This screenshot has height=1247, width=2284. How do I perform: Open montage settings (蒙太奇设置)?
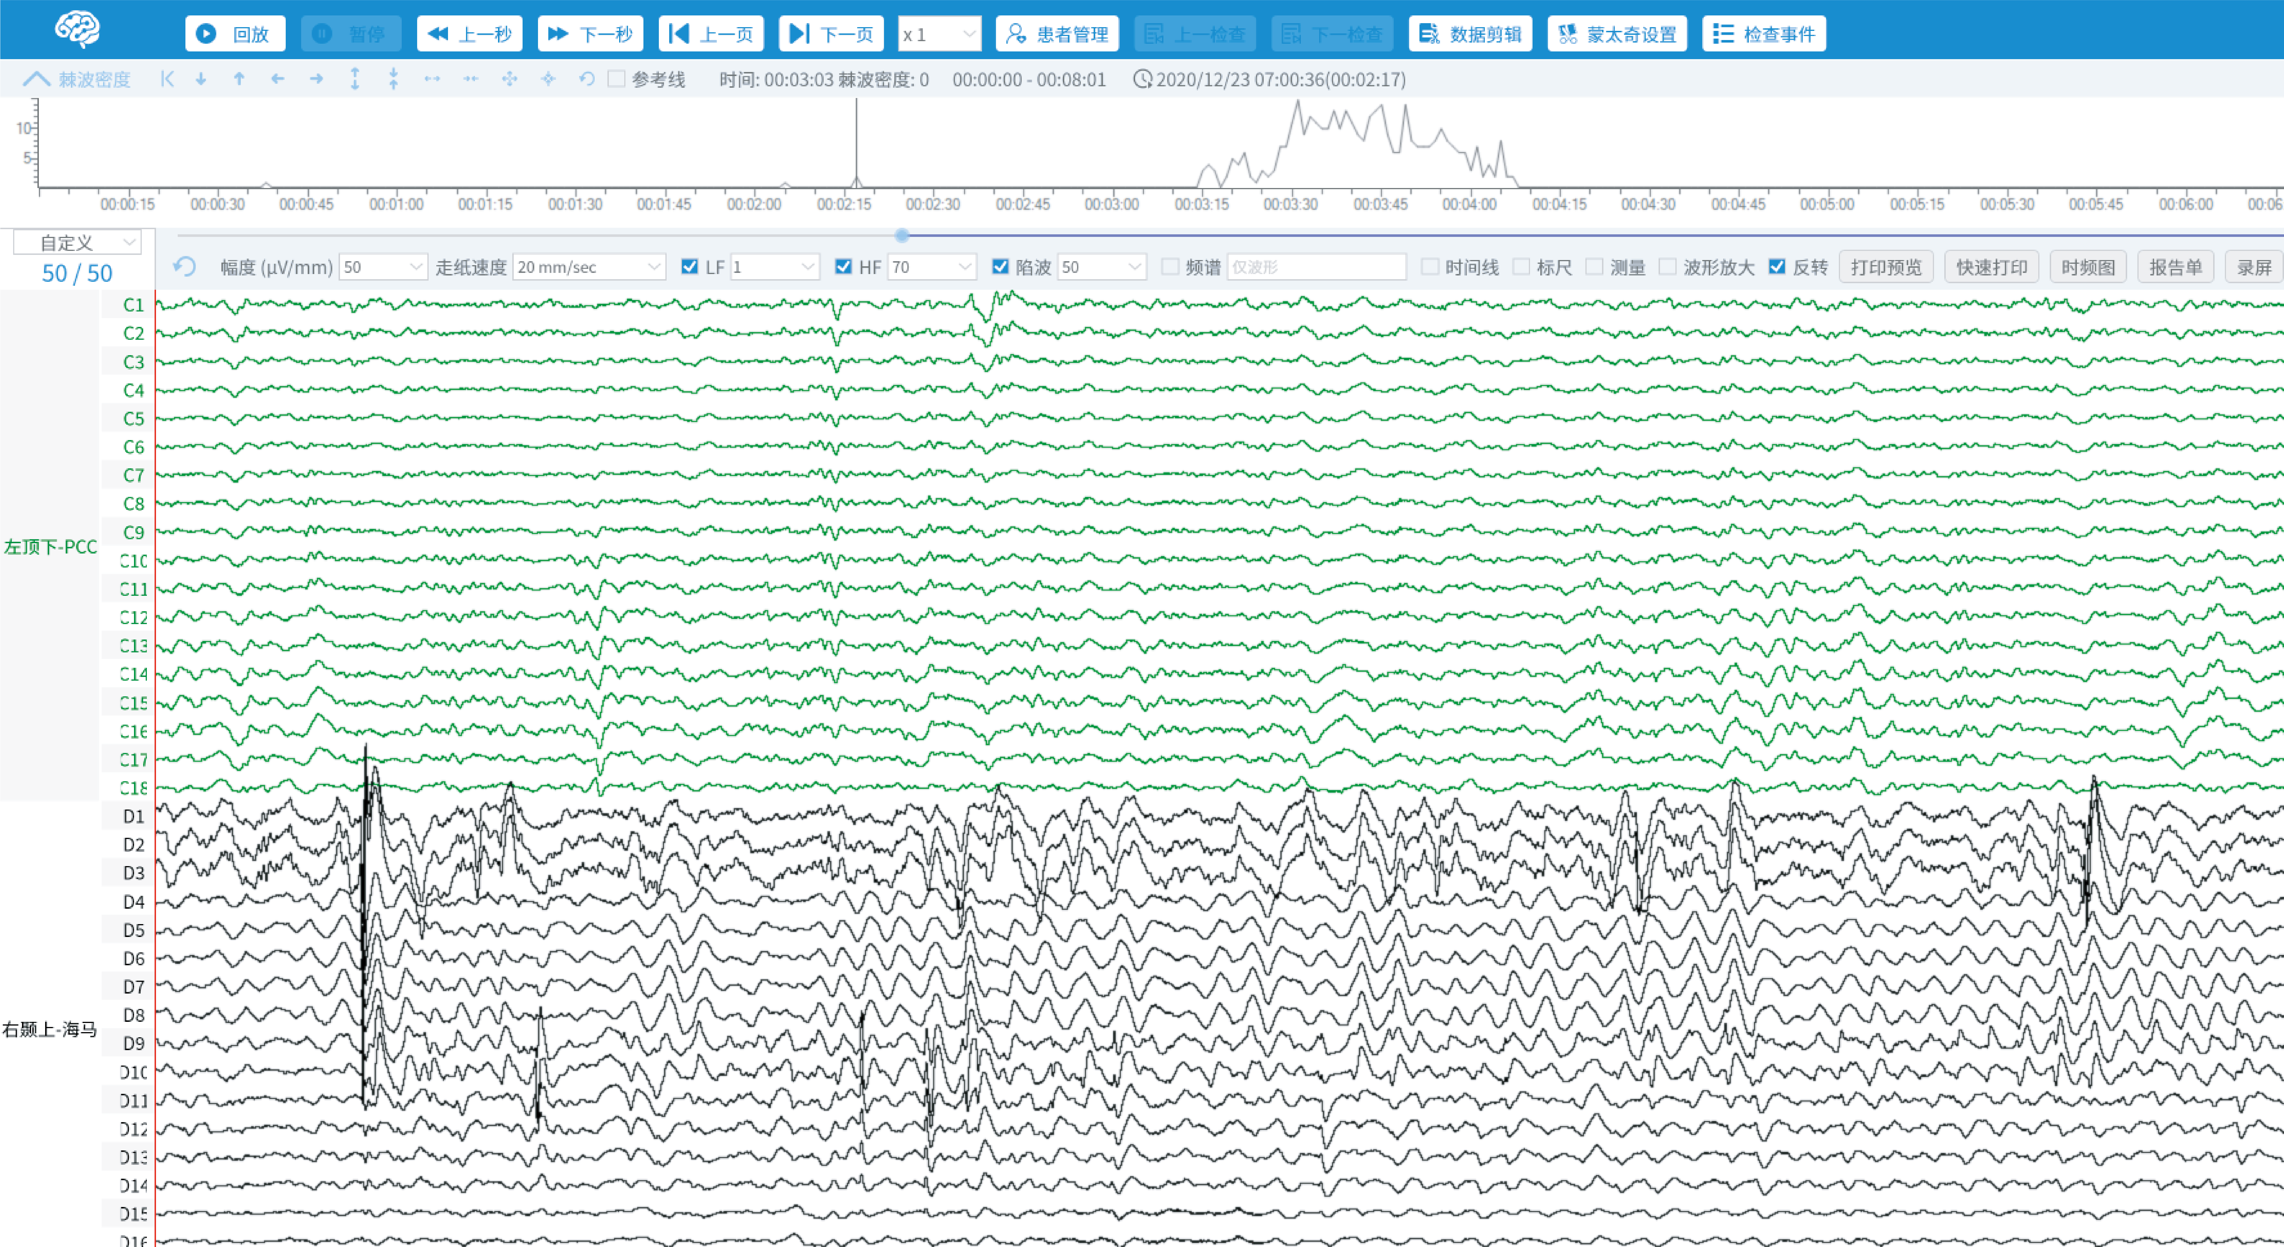pos(1617,34)
